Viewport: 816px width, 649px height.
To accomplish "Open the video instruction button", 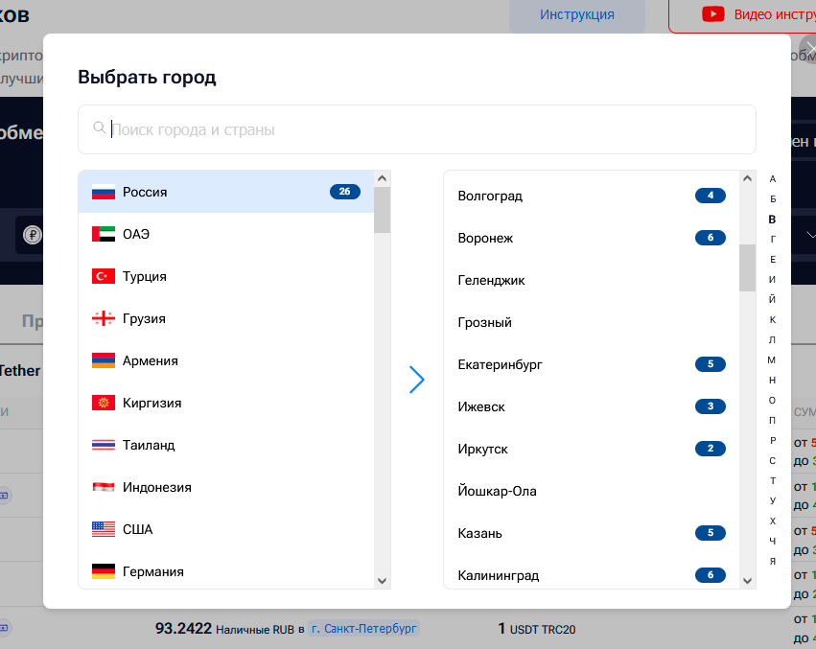I will (742, 14).
